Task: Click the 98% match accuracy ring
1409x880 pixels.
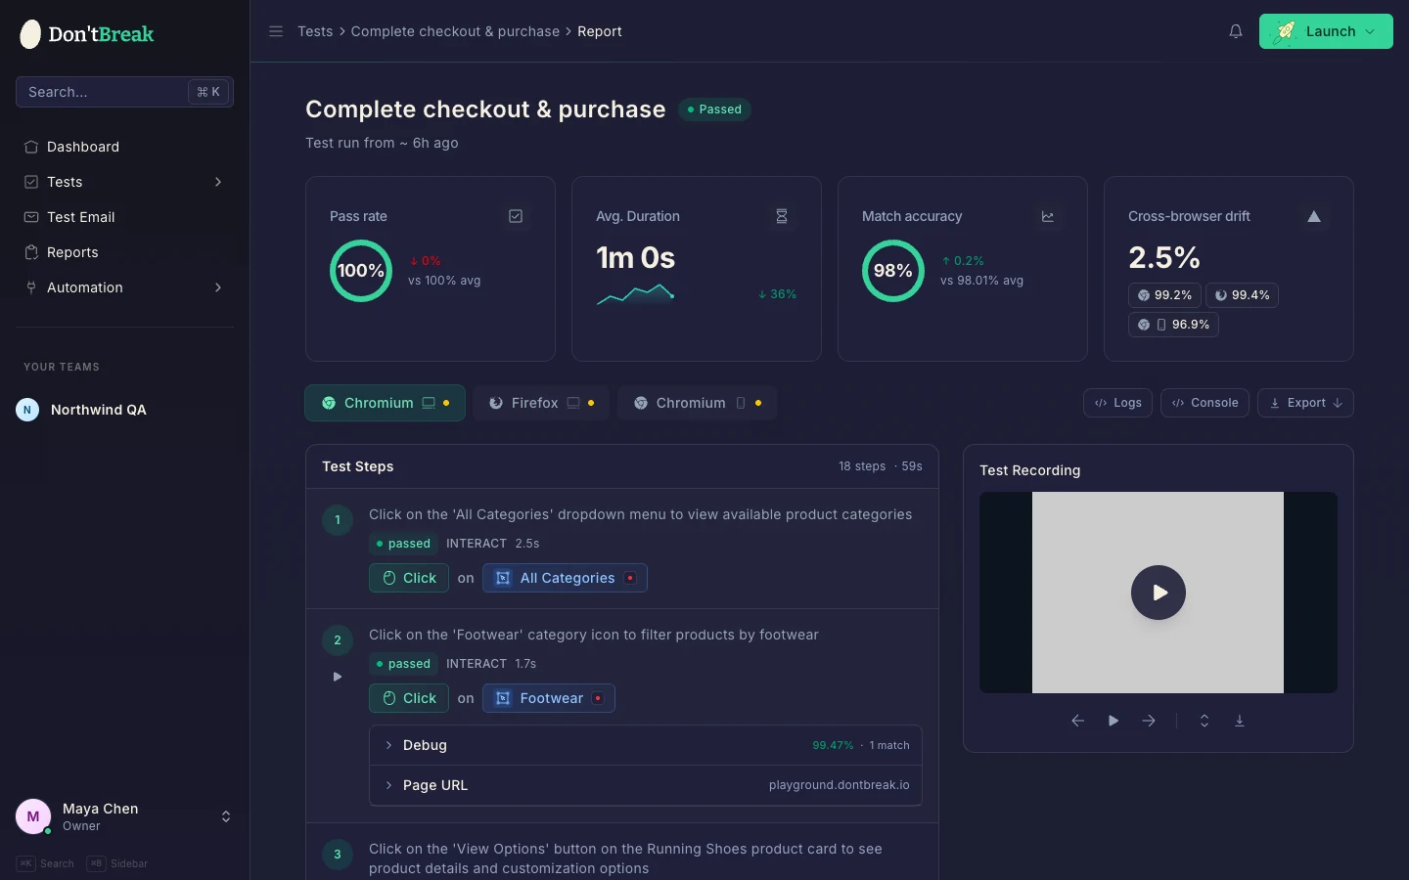Action: pyautogui.click(x=893, y=271)
